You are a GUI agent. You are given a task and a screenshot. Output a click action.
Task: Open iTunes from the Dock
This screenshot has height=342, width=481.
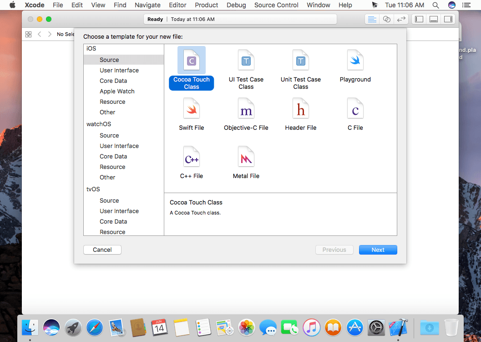pyautogui.click(x=311, y=327)
